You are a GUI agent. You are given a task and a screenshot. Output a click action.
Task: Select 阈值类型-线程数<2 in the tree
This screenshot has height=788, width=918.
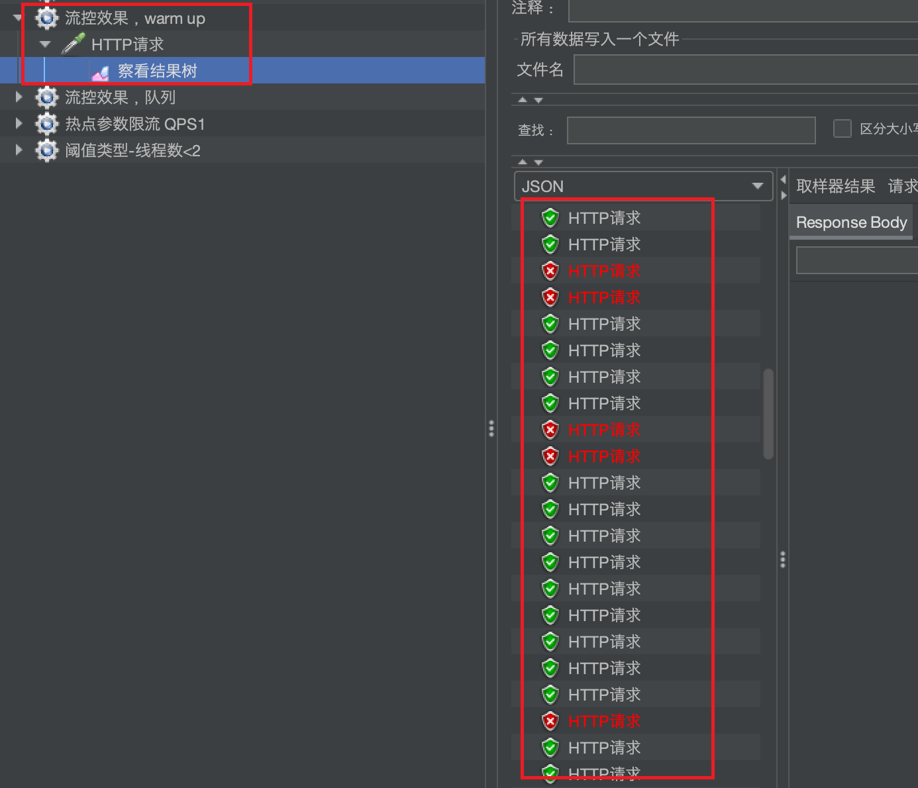[x=132, y=150]
